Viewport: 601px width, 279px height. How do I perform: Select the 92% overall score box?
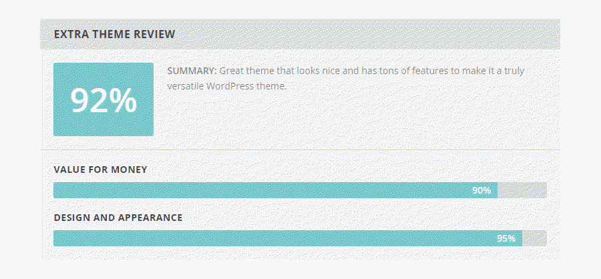coord(104,99)
